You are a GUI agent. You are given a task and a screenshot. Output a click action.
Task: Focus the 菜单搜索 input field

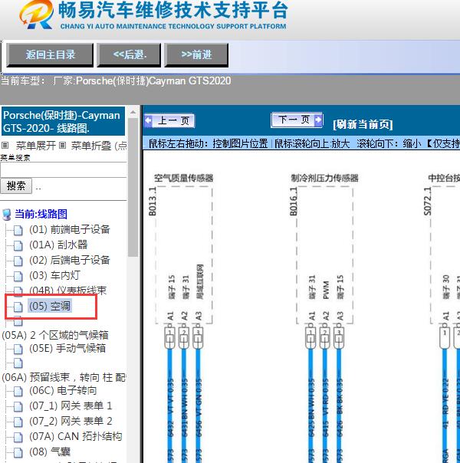point(64,169)
